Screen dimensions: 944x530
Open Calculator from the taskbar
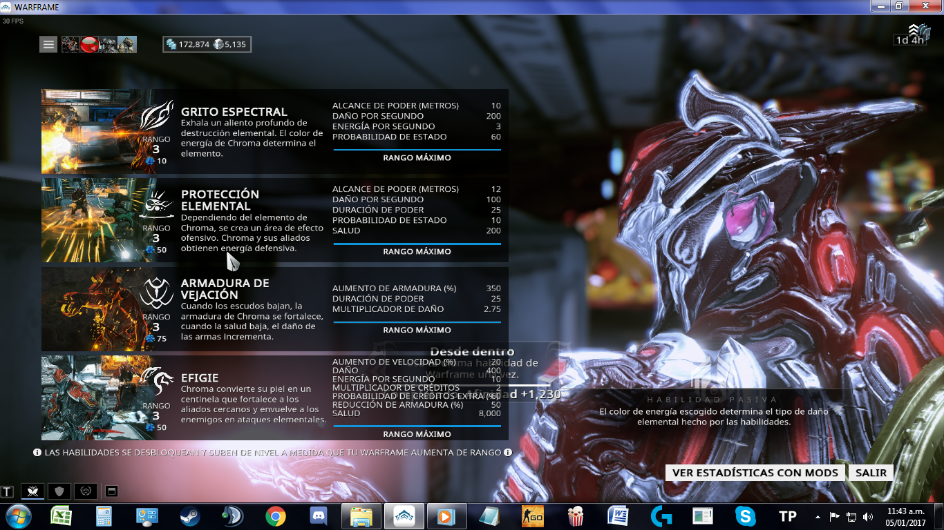104,516
